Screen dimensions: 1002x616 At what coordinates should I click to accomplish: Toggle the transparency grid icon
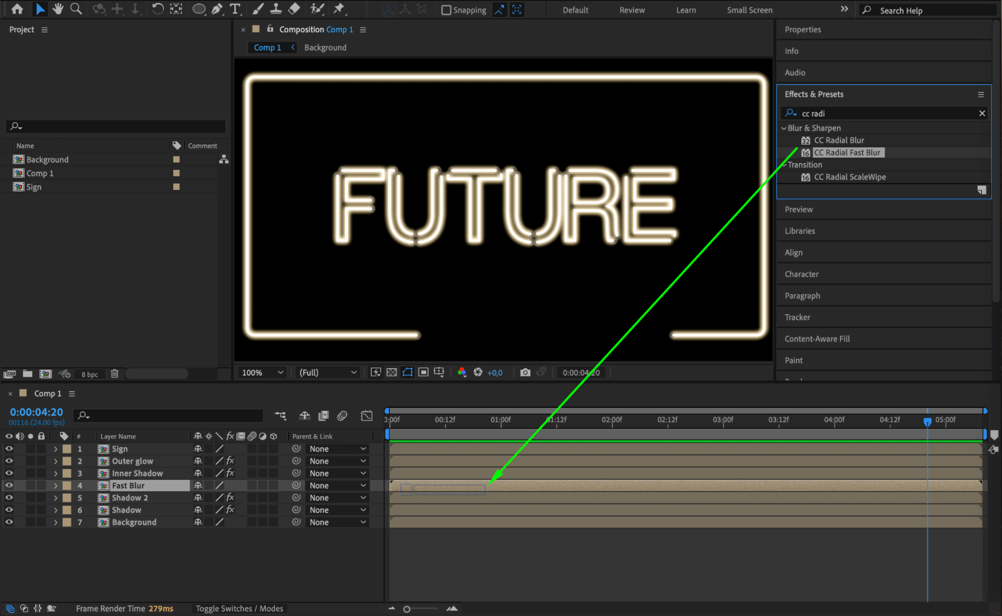tap(391, 372)
